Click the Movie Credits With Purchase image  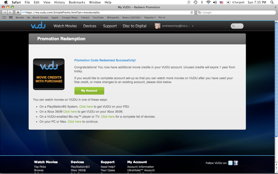coord(49,74)
